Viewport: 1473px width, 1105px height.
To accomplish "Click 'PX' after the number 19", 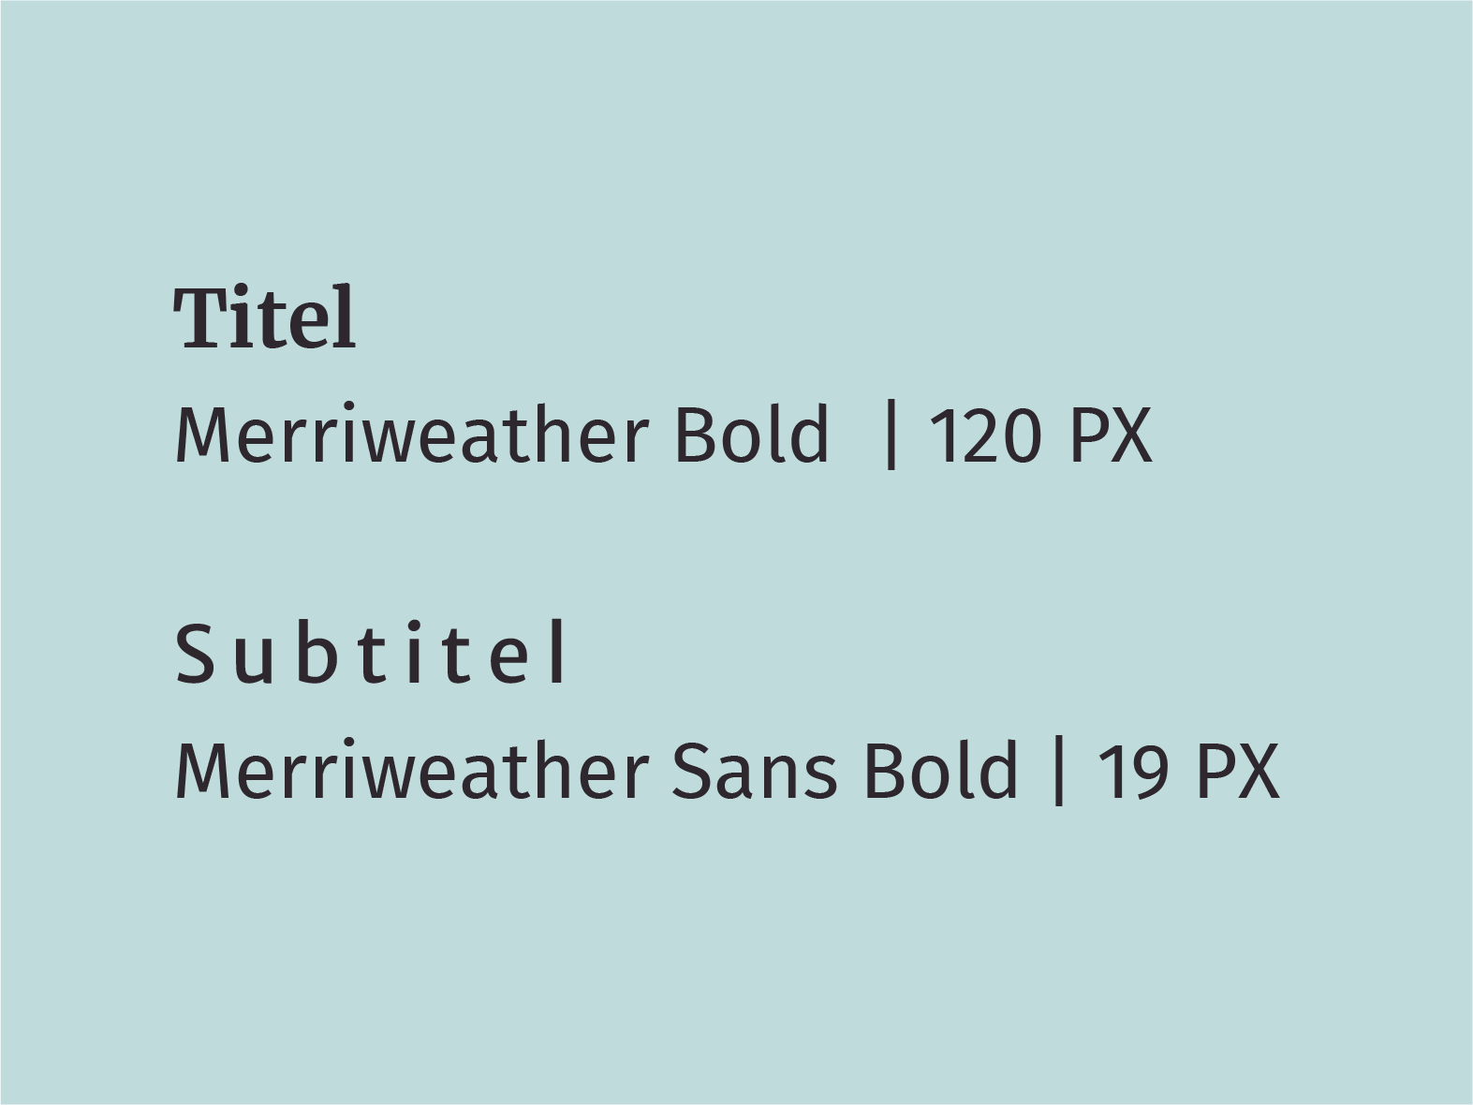I will coord(1238,772).
